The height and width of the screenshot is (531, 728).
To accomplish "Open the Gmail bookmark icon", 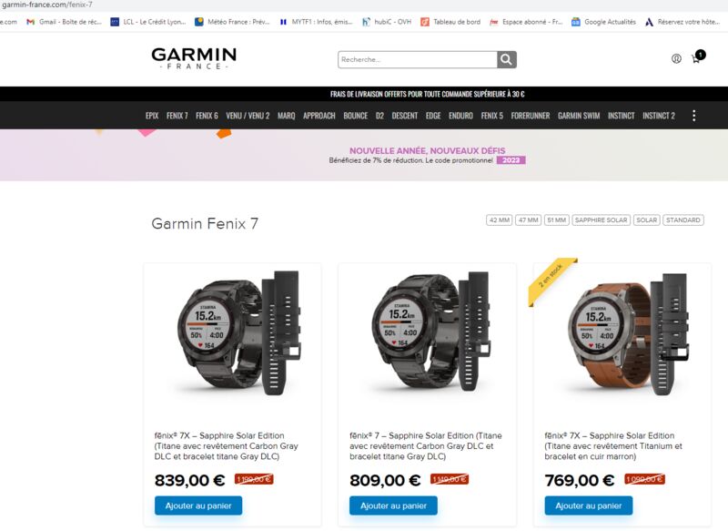I will 31,22.
